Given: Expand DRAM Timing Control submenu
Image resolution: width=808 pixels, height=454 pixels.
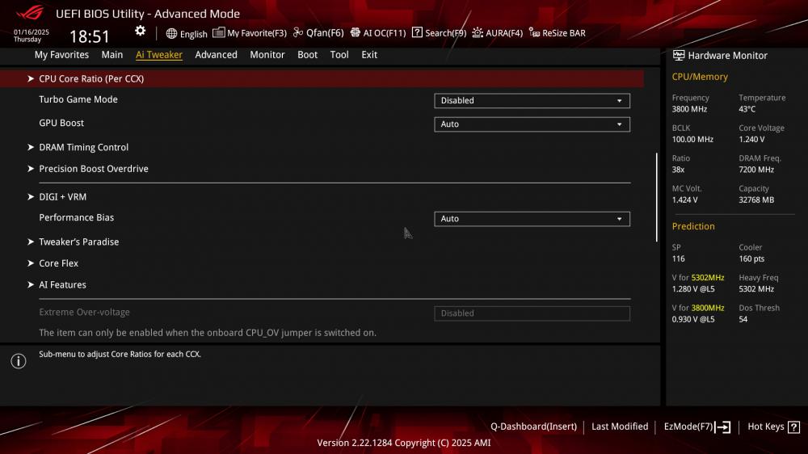Looking at the screenshot, I should (x=83, y=147).
